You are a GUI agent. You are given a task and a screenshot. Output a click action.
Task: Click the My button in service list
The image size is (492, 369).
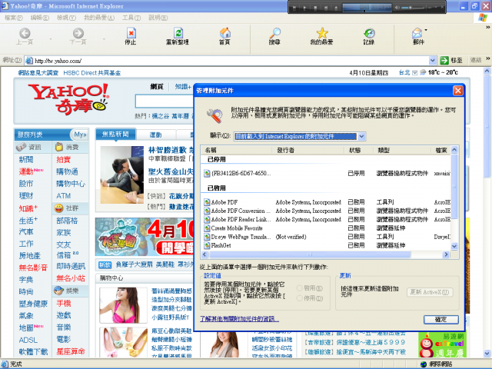(x=80, y=135)
